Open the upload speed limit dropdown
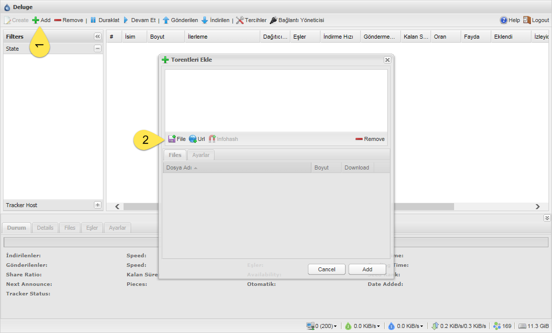This screenshot has height=333, width=552. click(405, 326)
